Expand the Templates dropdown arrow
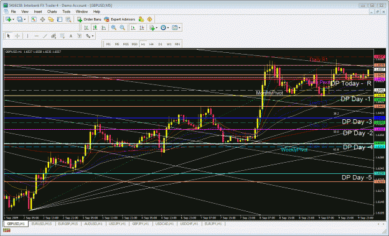 tap(180, 28)
